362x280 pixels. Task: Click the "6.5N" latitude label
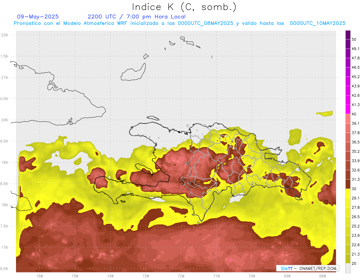point(4,269)
